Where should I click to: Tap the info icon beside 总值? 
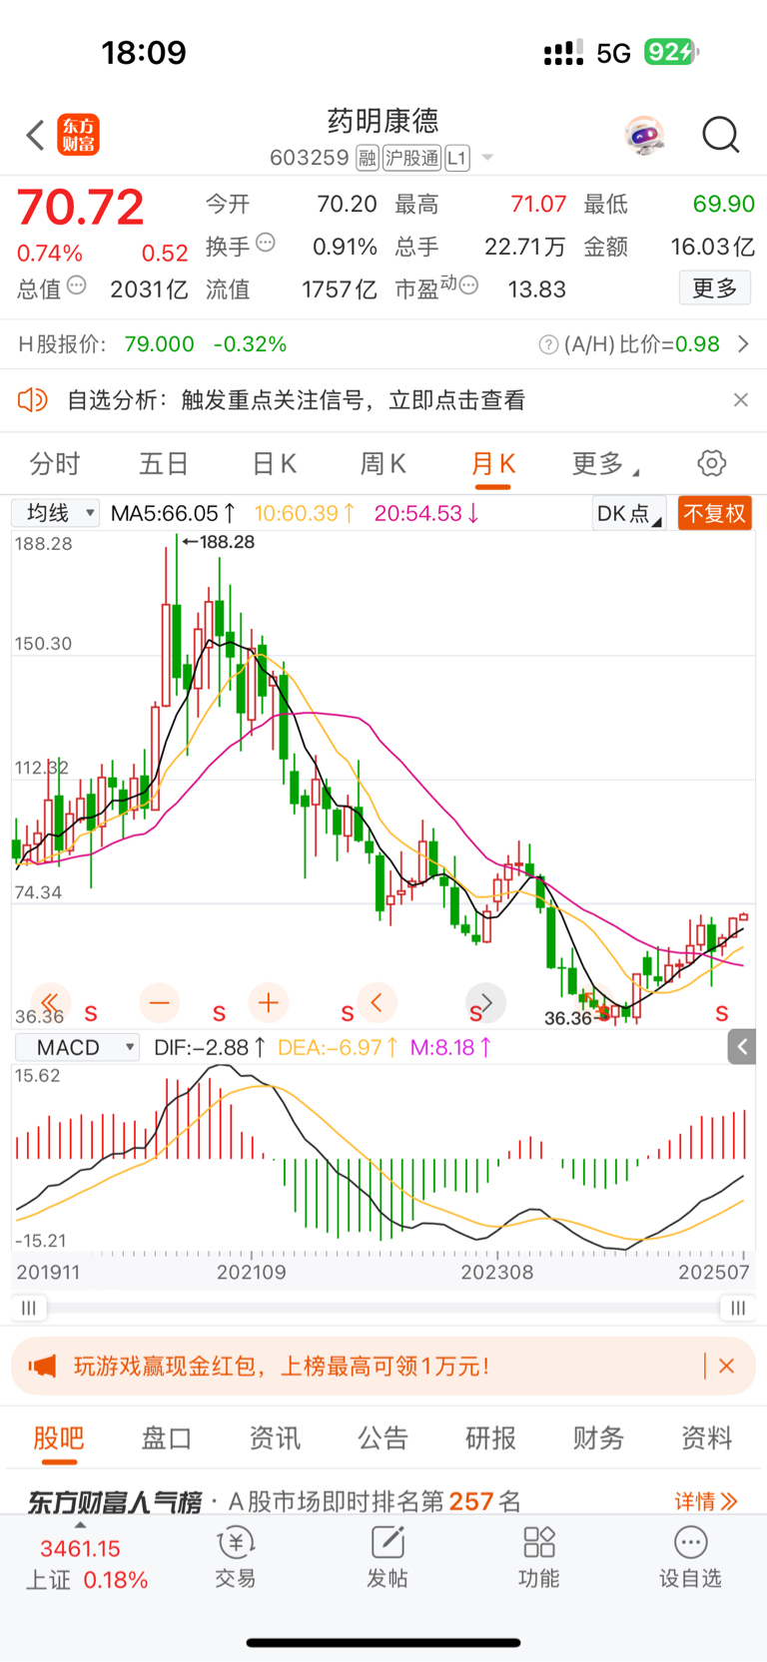(76, 285)
